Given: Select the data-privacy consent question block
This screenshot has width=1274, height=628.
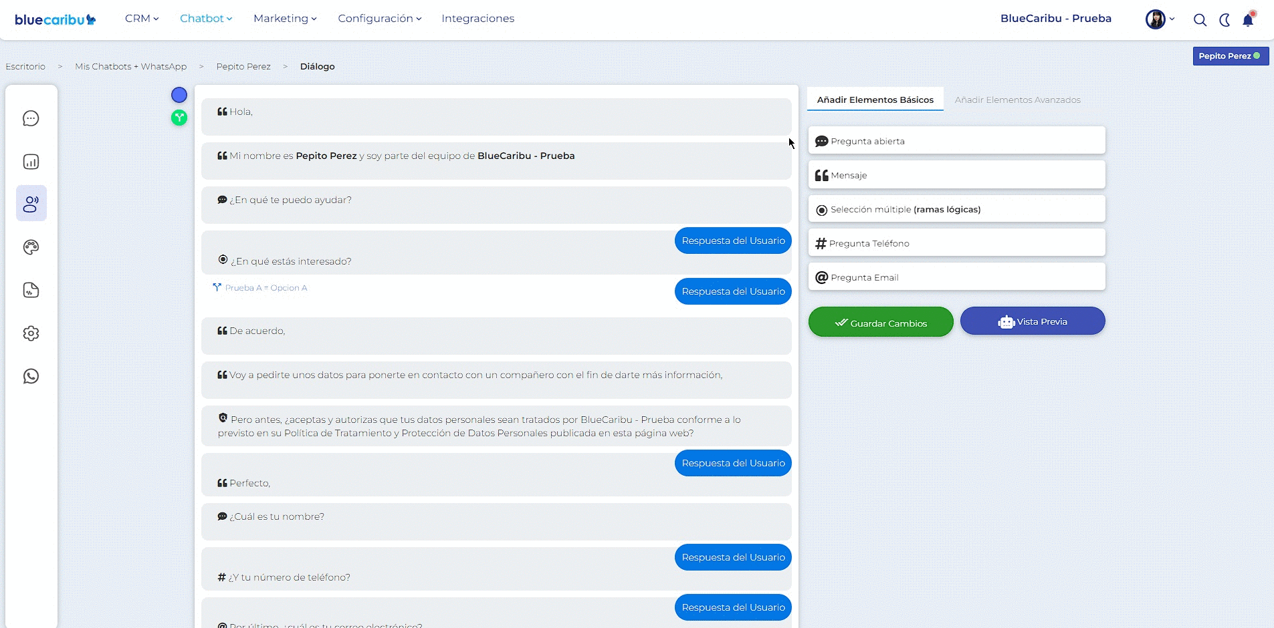Looking at the screenshot, I should [x=496, y=426].
